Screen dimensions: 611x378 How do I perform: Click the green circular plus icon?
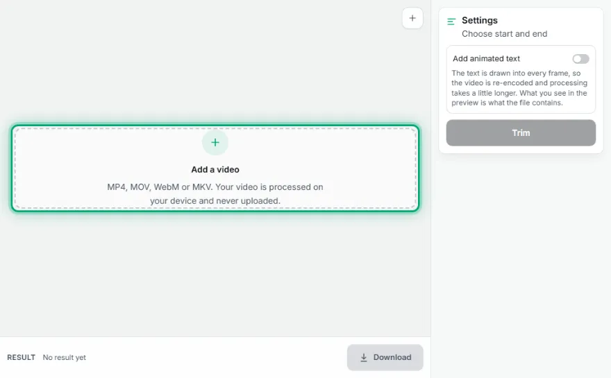point(215,142)
